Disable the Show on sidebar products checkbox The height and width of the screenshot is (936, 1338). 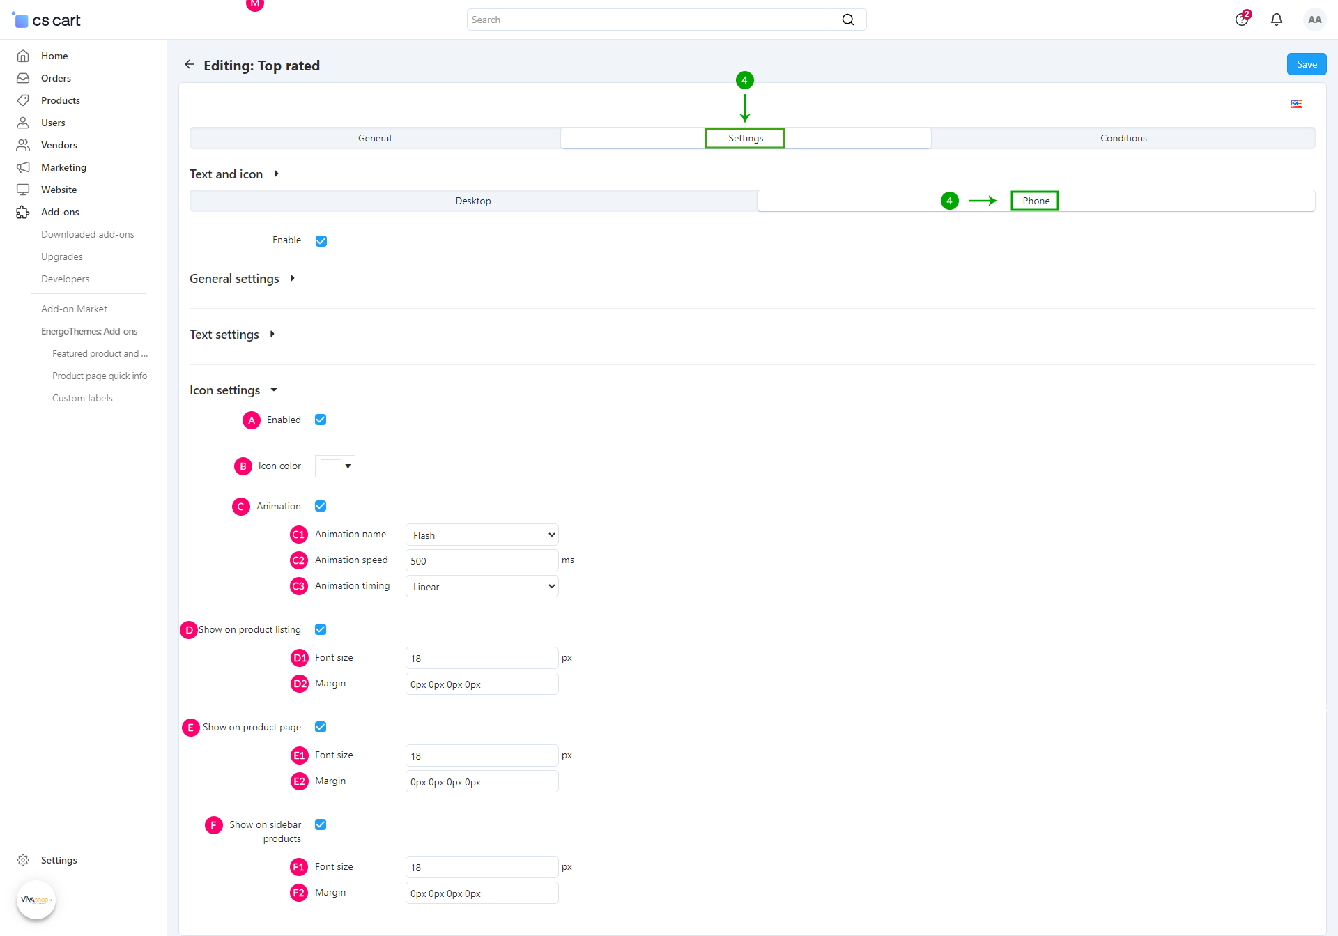click(321, 824)
